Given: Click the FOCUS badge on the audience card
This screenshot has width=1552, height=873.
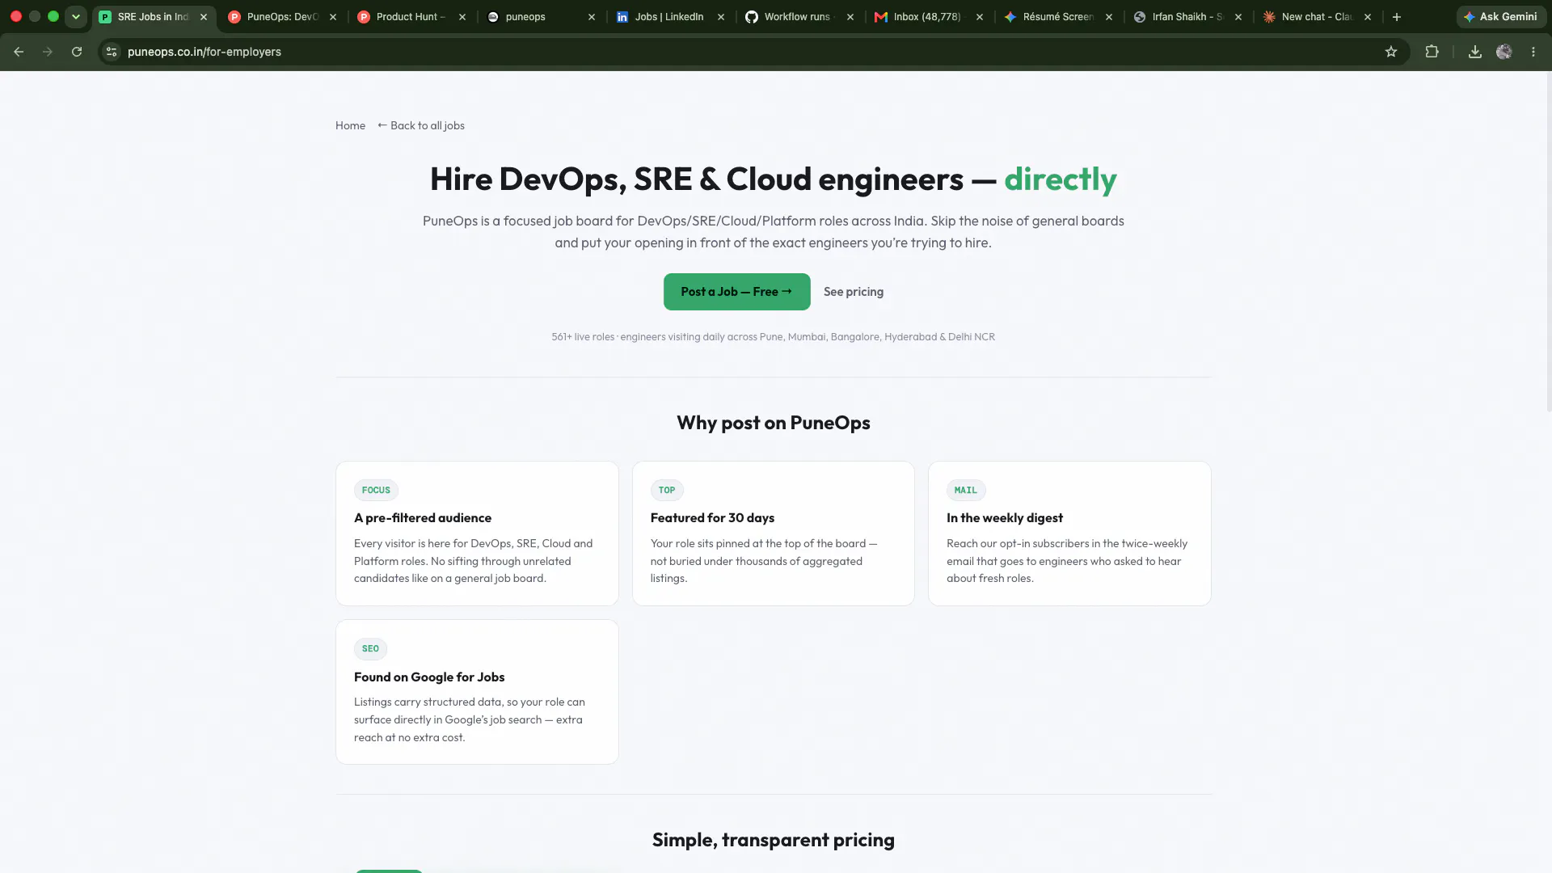Looking at the screenshot, I should click(376, 490).
